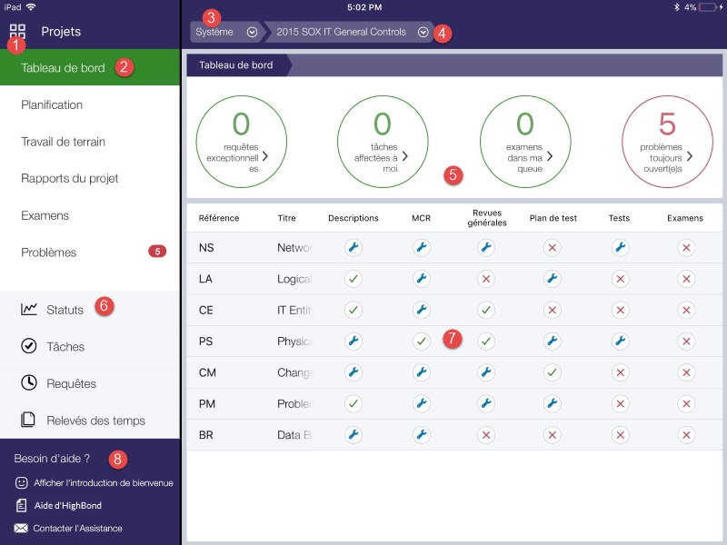Select Planification in the sidebar
The width and height of the screenshot is (727, 545).
point(52,104)
